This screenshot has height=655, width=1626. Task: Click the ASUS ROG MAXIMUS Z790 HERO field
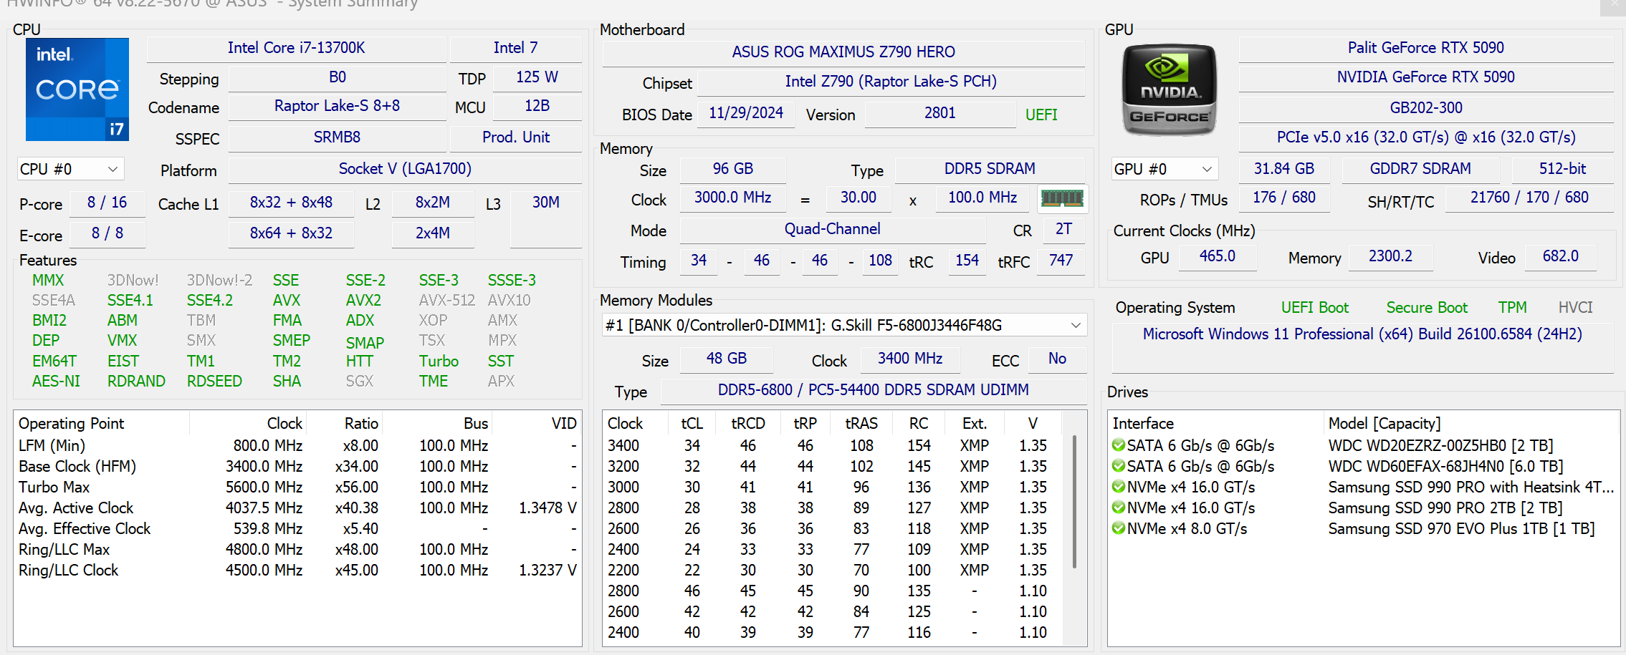pos(843,52)
